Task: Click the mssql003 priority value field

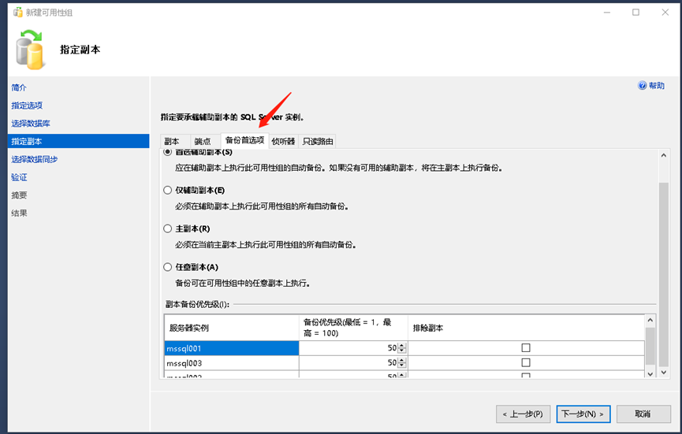Action: (x=348, y=363)
